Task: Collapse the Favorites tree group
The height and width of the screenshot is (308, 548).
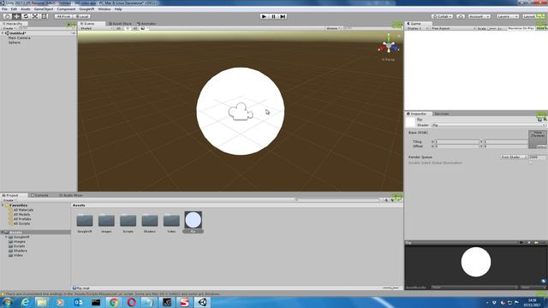Action: tap(3, 205)
